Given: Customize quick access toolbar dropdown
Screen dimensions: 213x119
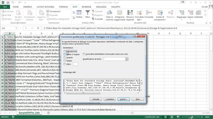Looking at the screenshot, I should point(25,3).
